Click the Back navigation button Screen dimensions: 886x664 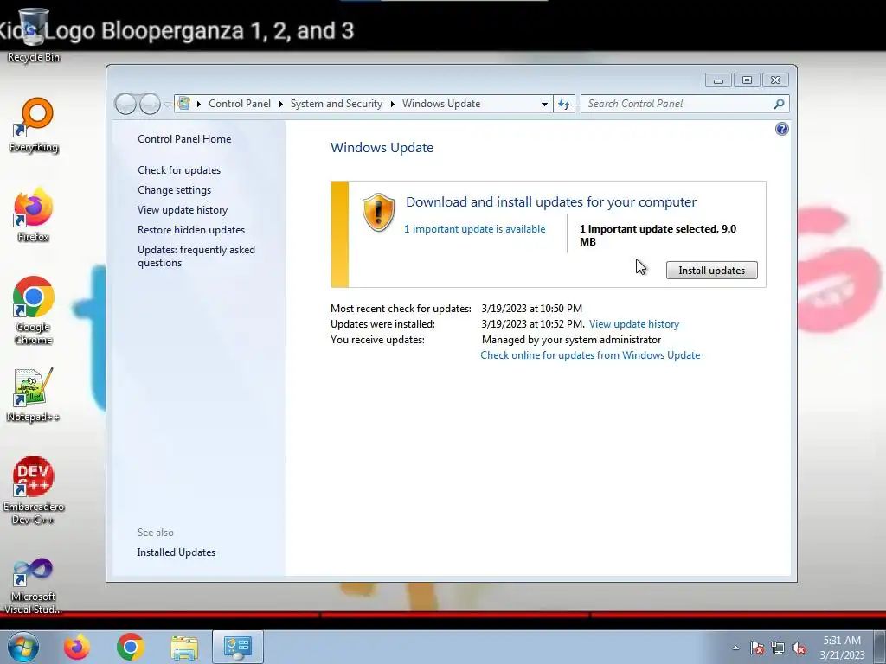click(125, 104)
